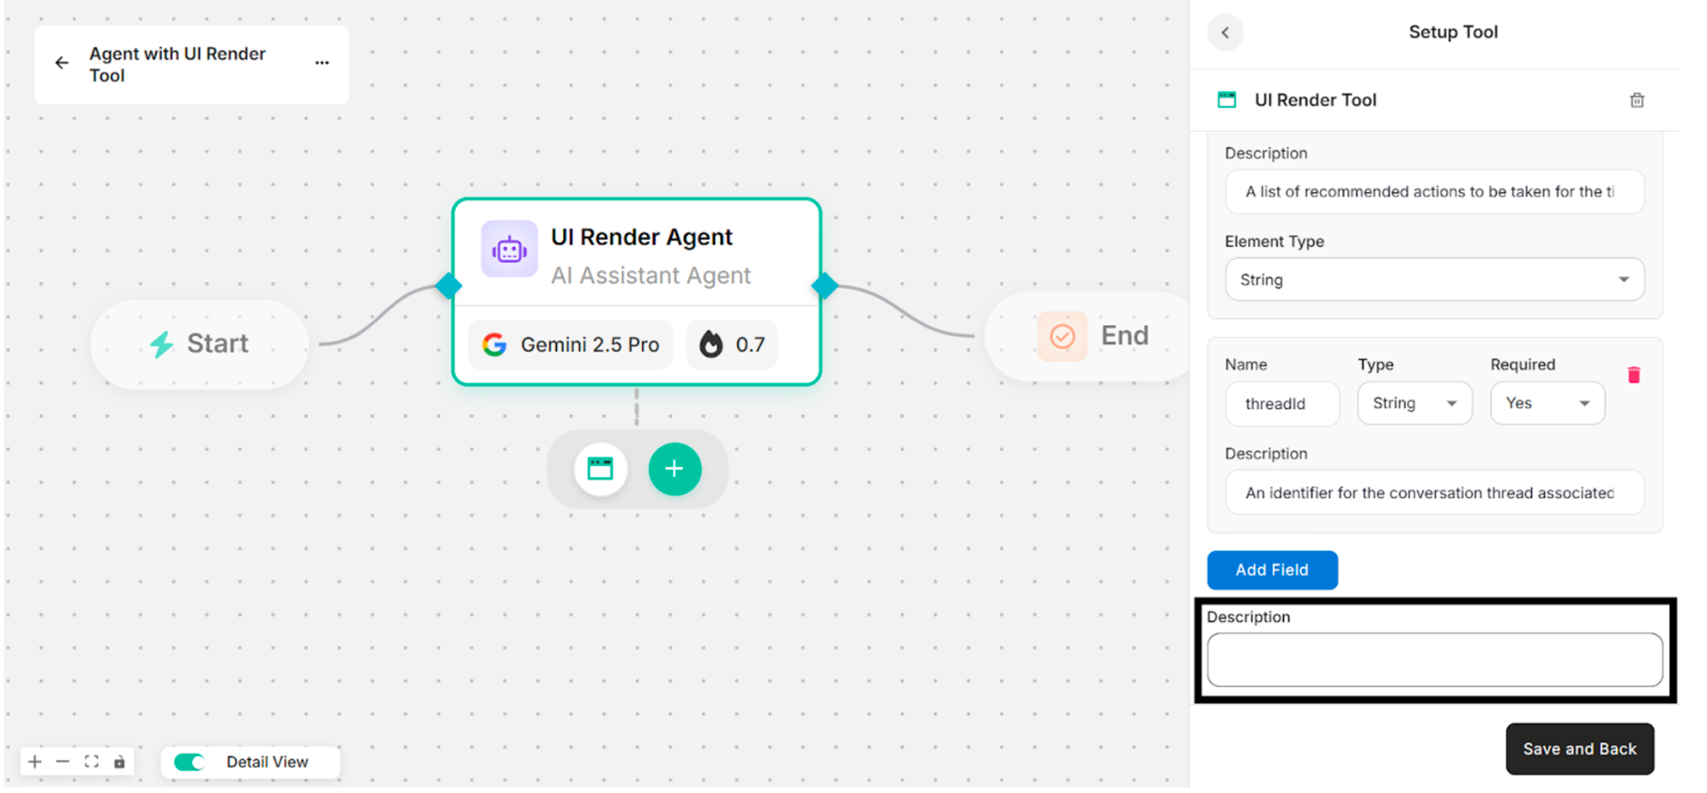The width and height of the screenshot is (1707, 793).
Task: Click the description field about recommended actions
Action: (1435, 192)
